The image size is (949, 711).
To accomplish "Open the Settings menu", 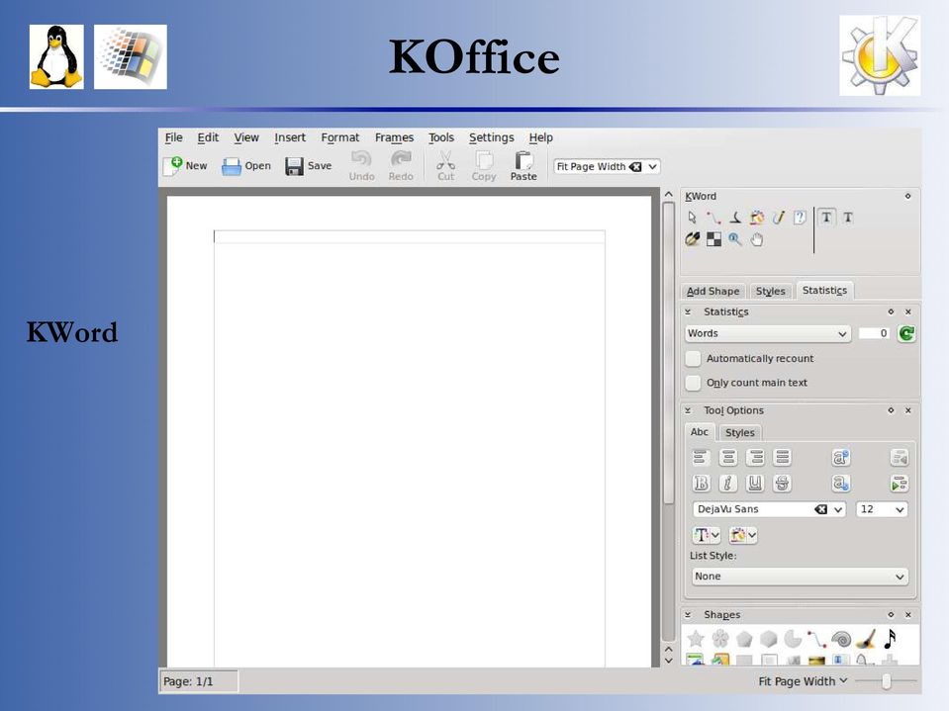I will pos(492,137).
